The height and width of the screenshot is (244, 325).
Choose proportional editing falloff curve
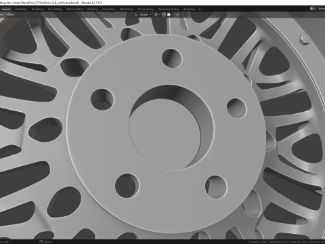coord(183,15)
